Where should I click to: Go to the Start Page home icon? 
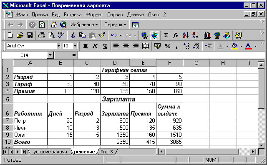[54, 25]
